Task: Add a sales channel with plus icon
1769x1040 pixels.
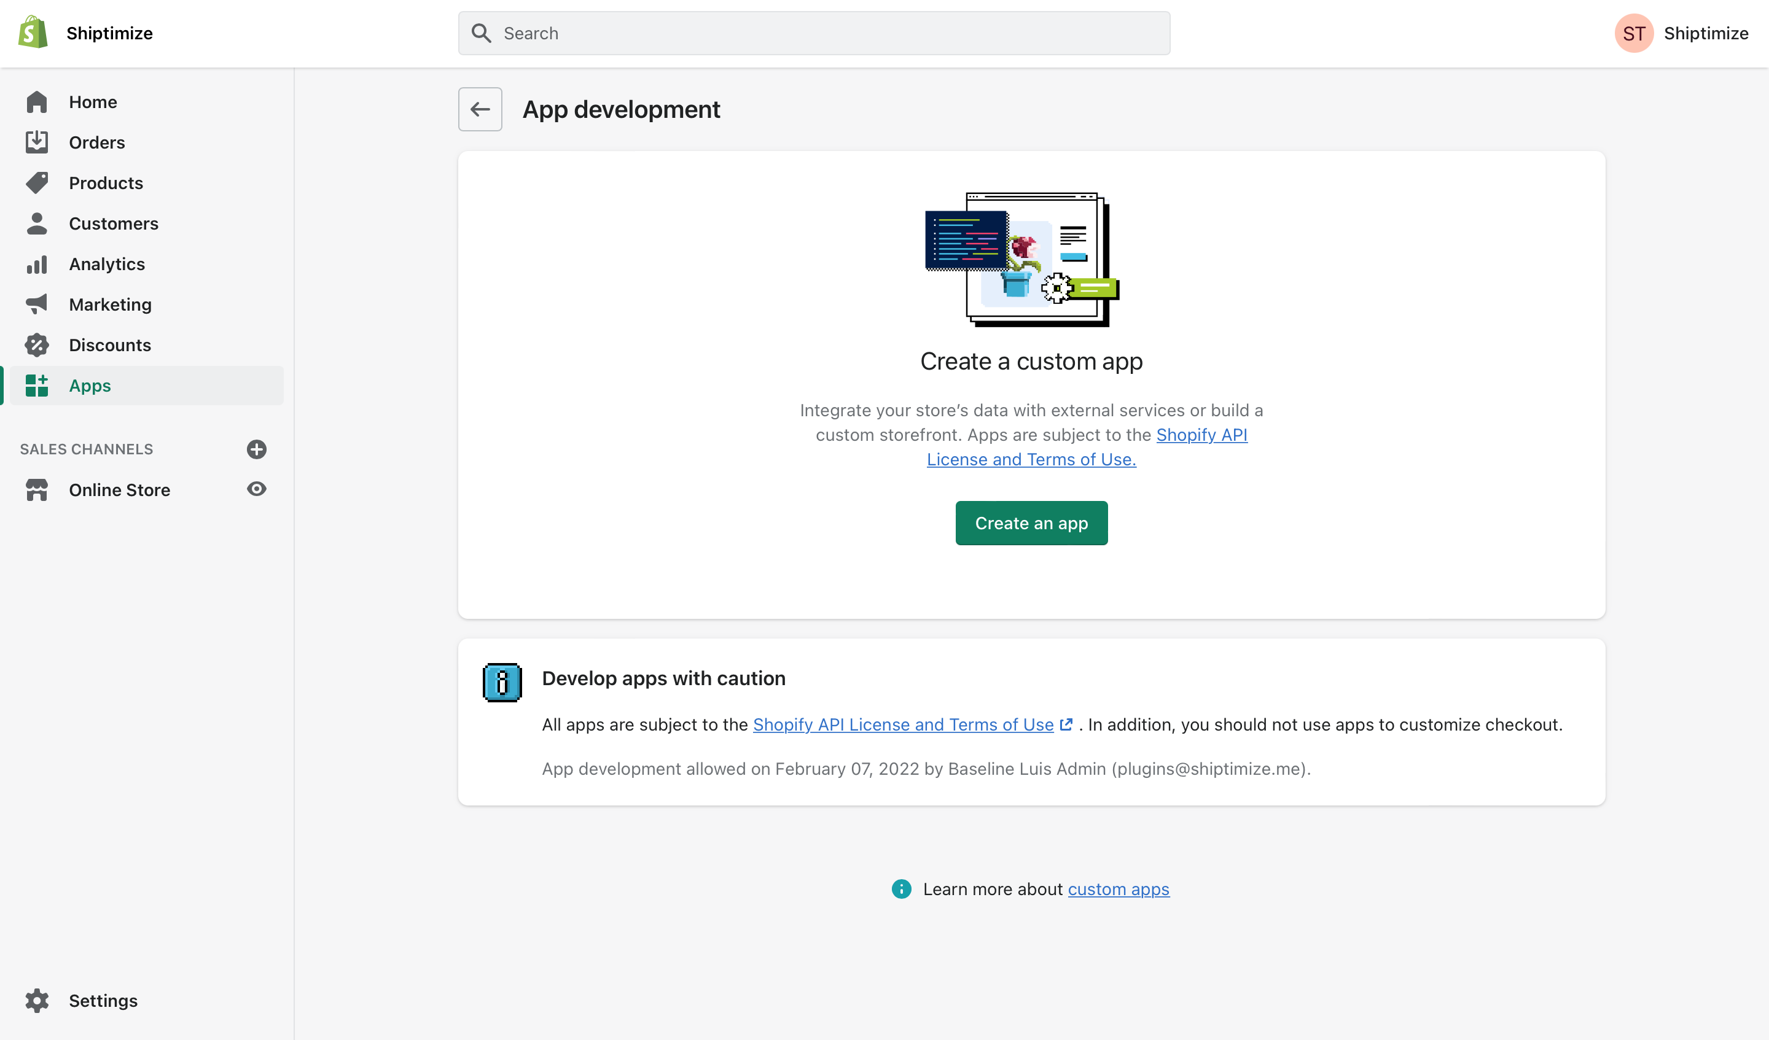Action: [x=257, y=449]
